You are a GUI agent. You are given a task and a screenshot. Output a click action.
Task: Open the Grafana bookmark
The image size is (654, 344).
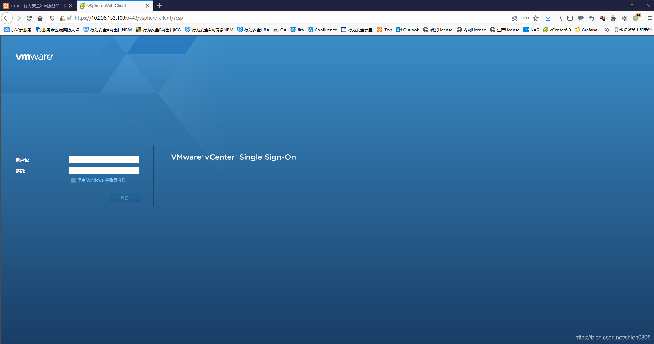pyautogui.click(x=586, y=30)
